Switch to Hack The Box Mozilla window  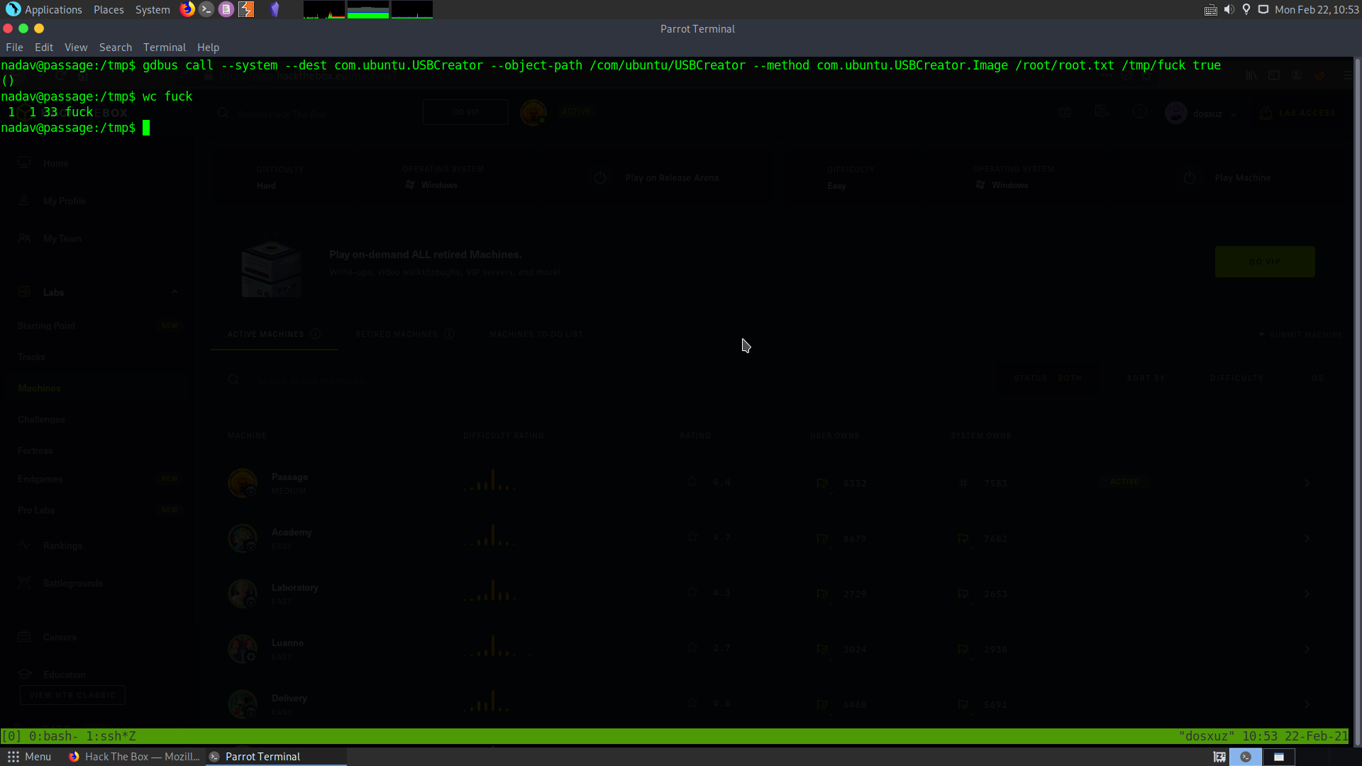[x=134, y=757]
